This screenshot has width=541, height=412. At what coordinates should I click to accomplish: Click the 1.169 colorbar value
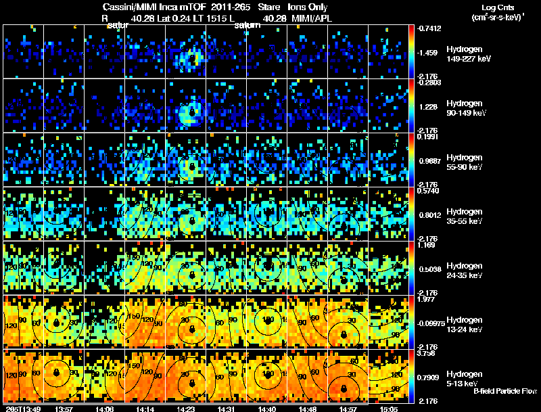click(x=426, y=245)
